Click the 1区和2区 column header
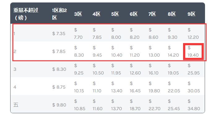218x116 pixels. click(59, 14)
